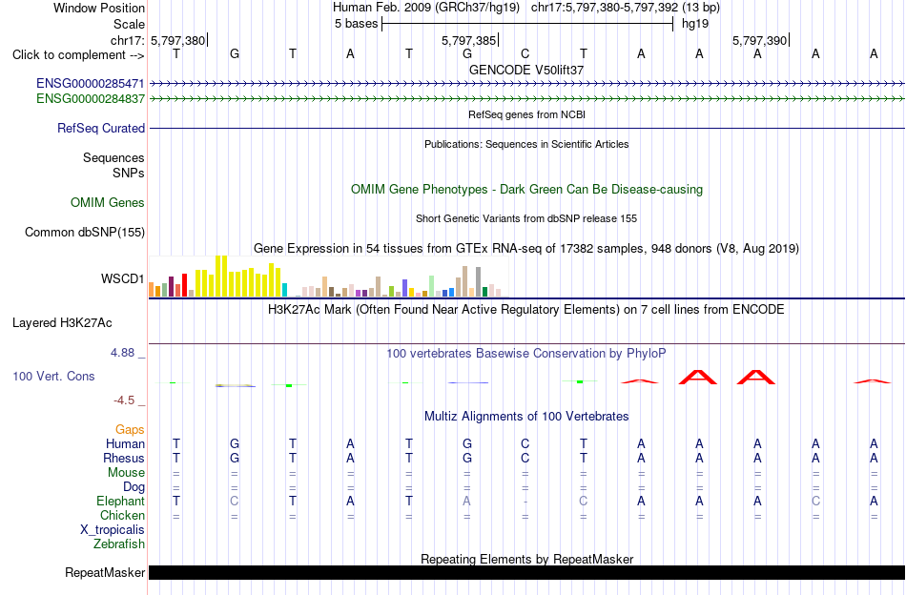Click the dark green bar in the WSCD1 chart
The height and width of the screenshot is (595, 906).
pos(484,292)
